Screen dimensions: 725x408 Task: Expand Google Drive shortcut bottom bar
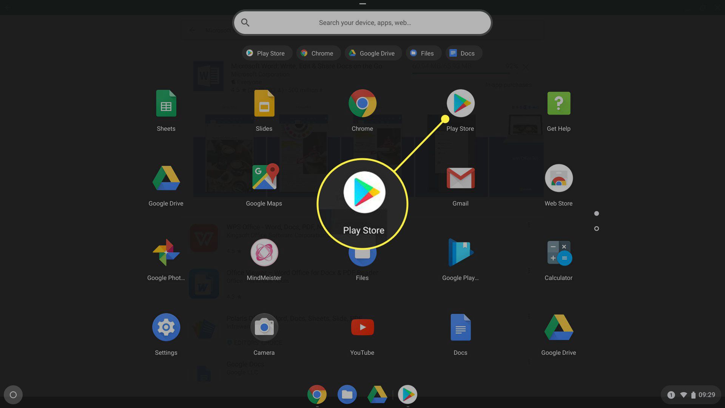point(378,394)
